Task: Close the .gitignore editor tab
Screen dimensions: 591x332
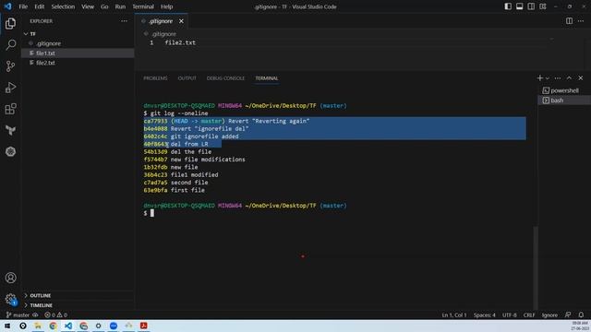Action: coord(181,21)
